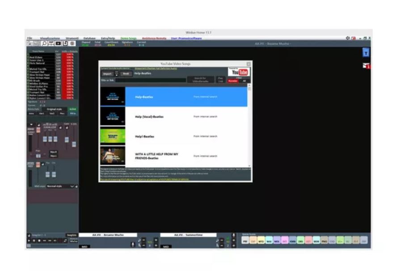Expand the dropdown arrow beside Import
Screen dimensions: 396x271
pyautogui.click(x=116, y=74)
